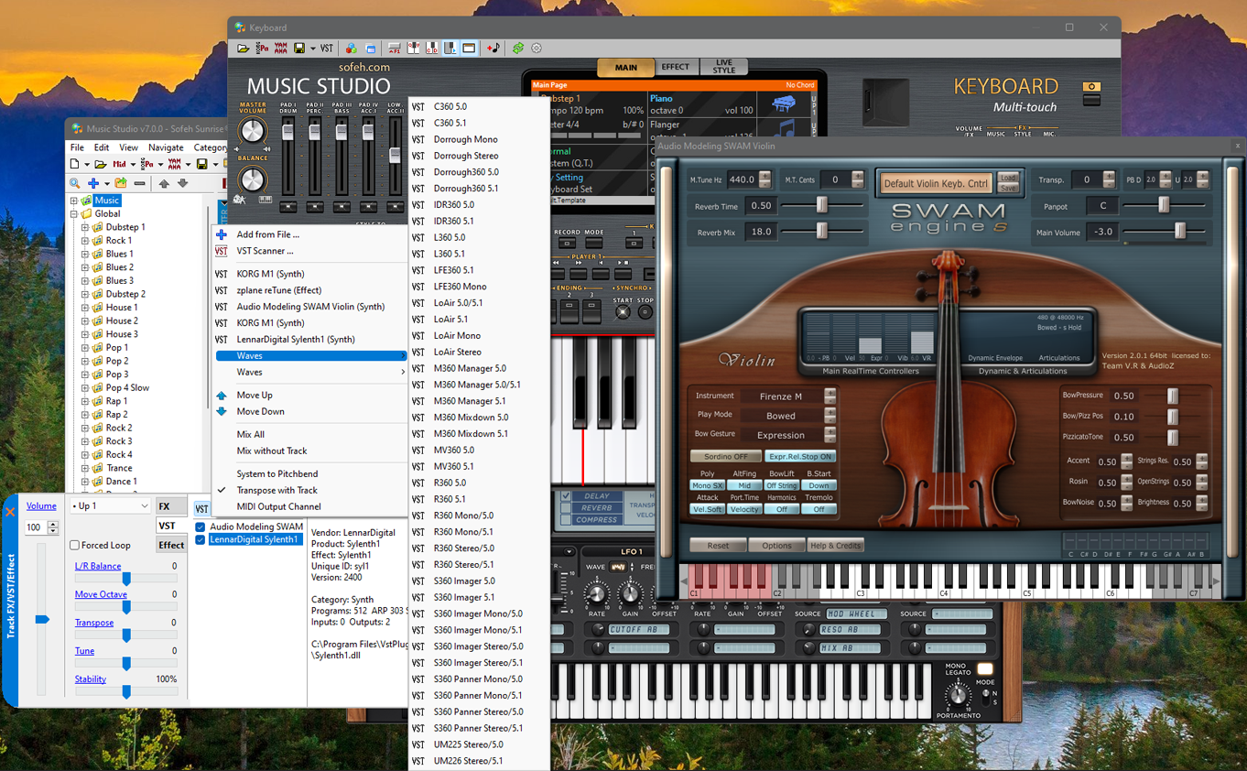
Task: Click the green refresh arrows icon
Action: click(x=517, y=48)
